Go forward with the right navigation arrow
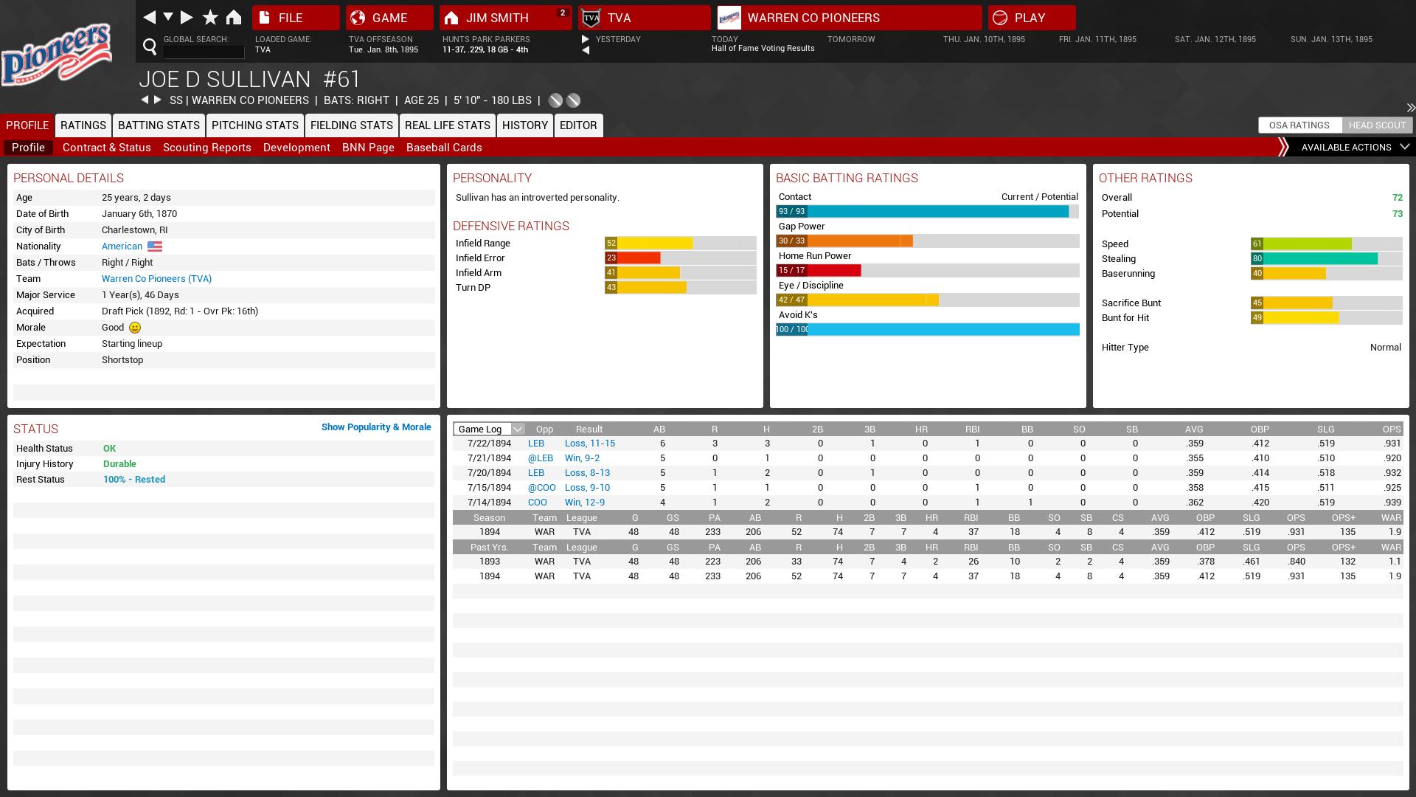Viewport: 1416px width, 797px height. pos(187,17)
